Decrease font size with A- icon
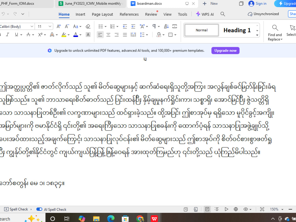 (x=67, y=26)
